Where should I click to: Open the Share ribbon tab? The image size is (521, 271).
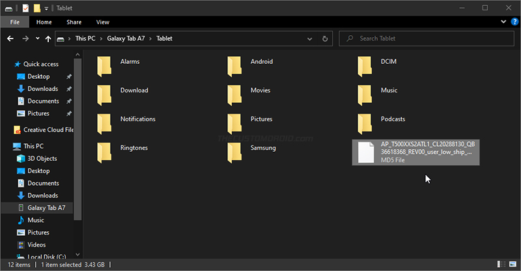(74, 22)
